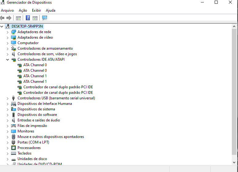
Task: Open the Ajuda menu
Action: click(50, 10)
